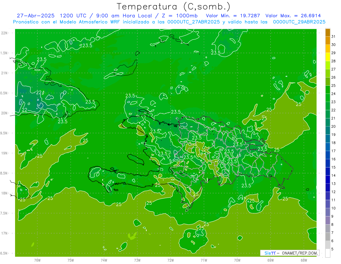The height and width of the screenshot is (264, 341).
Task: Click the '76W' longitude axis label
Action: tap(37, 260)
